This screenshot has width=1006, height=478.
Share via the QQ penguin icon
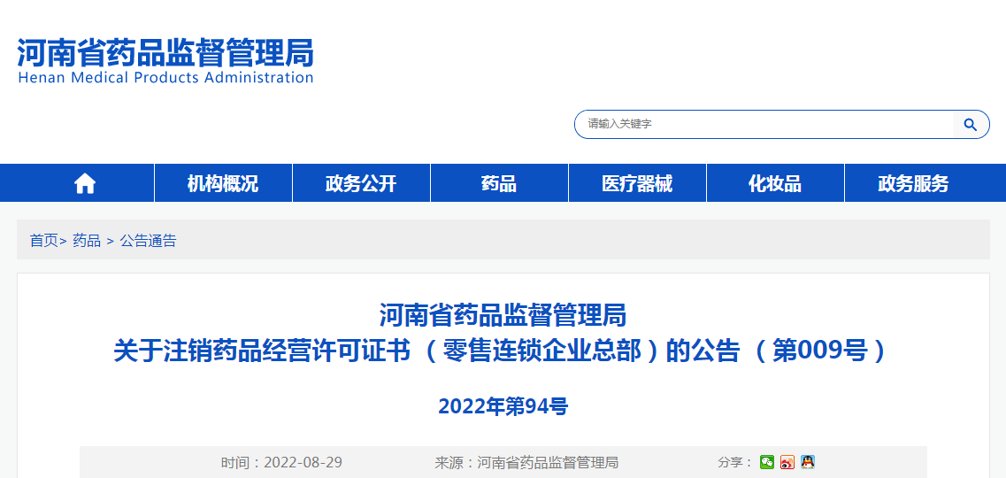[x=808, y=462]
